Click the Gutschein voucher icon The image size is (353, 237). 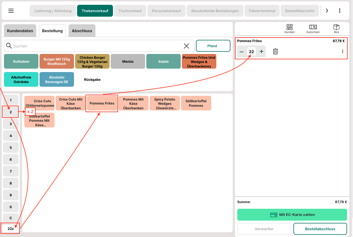coord(313,29)
